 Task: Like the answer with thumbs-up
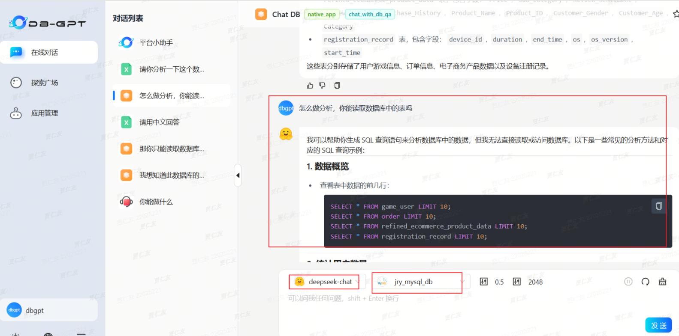[310, 86]
